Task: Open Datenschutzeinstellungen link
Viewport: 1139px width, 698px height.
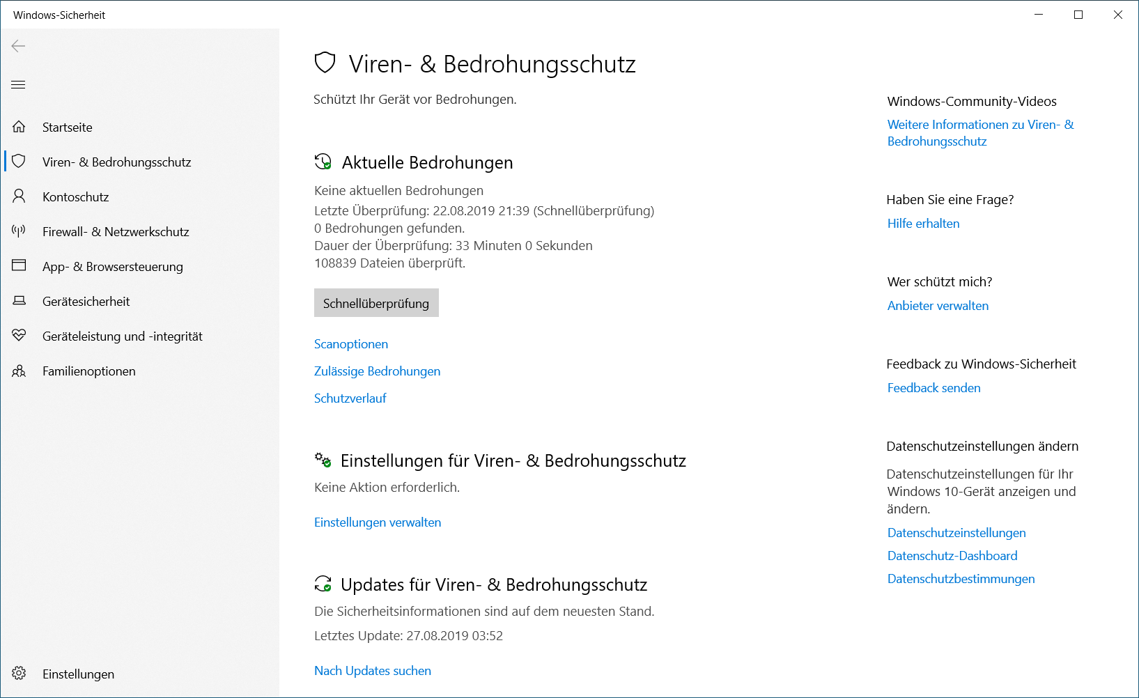Action: point(956,533)
